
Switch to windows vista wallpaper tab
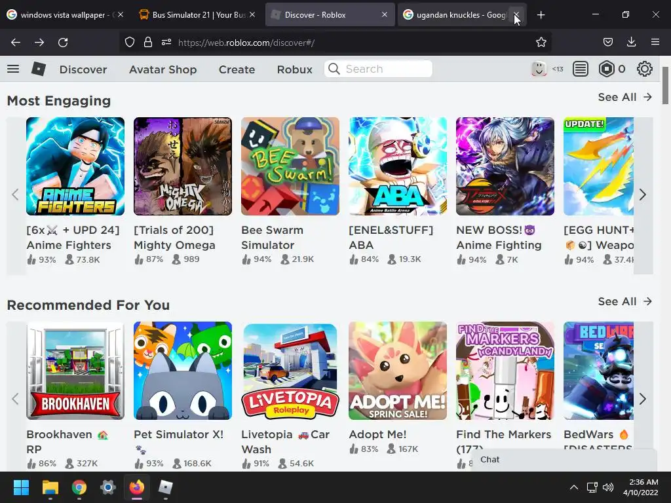(64, 15)
